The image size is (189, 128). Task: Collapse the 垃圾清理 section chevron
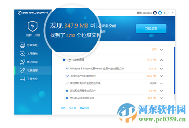pyautogui.click(x=161, y=60)
